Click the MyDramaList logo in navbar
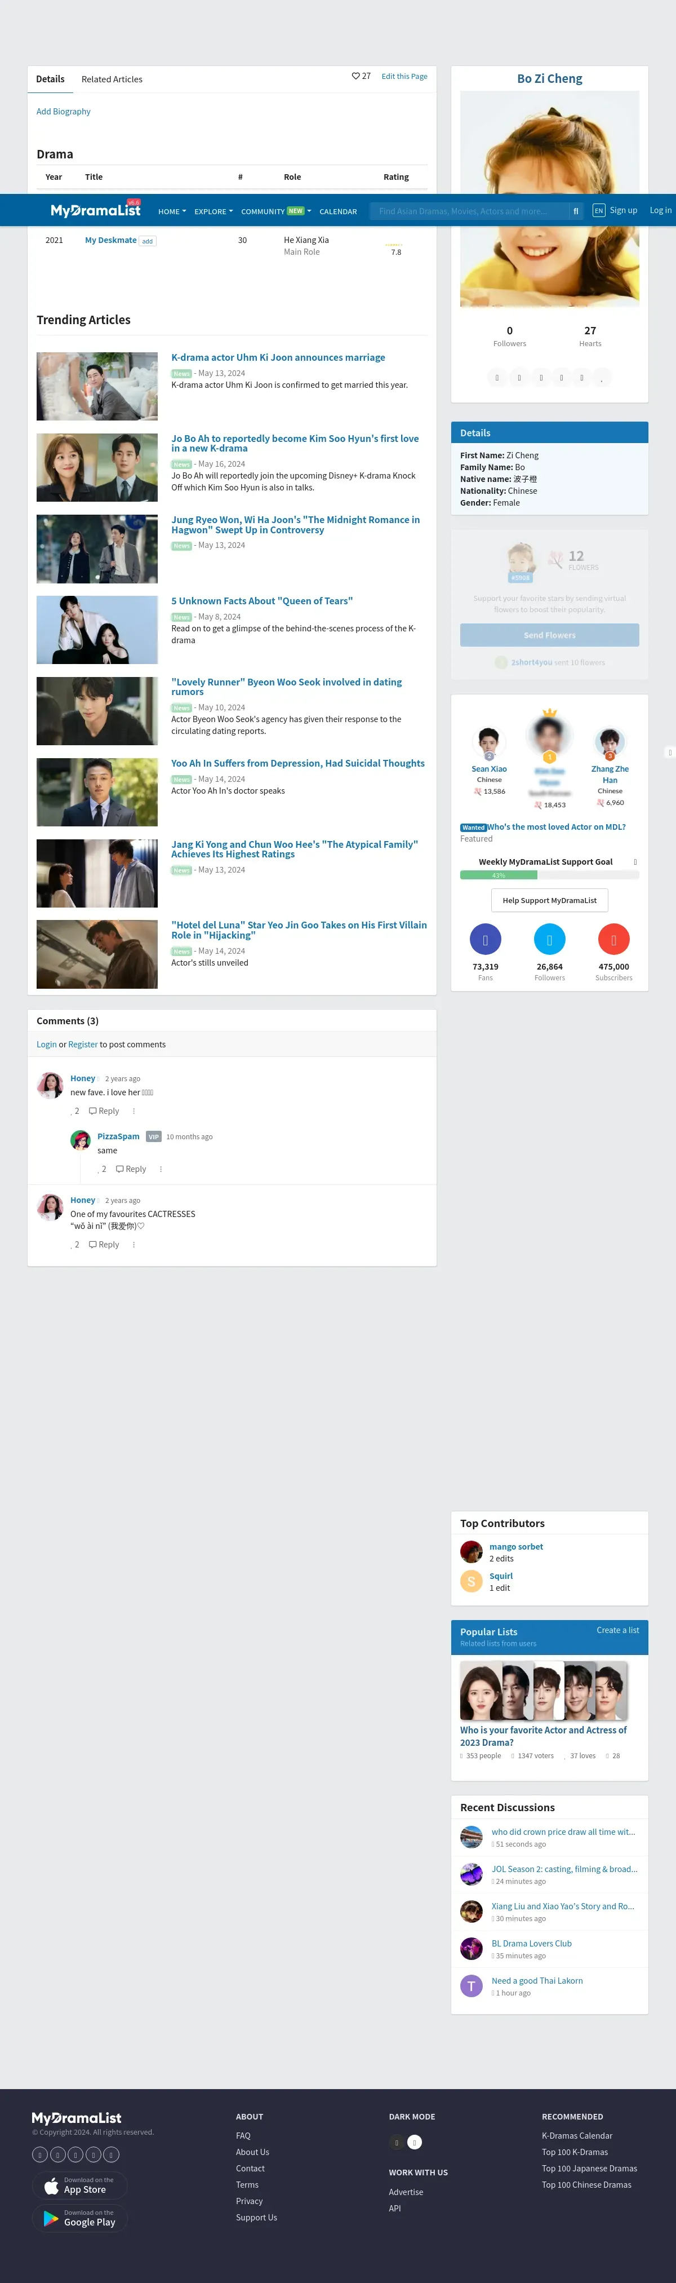The image size is (676, 2283). (95, 210)
